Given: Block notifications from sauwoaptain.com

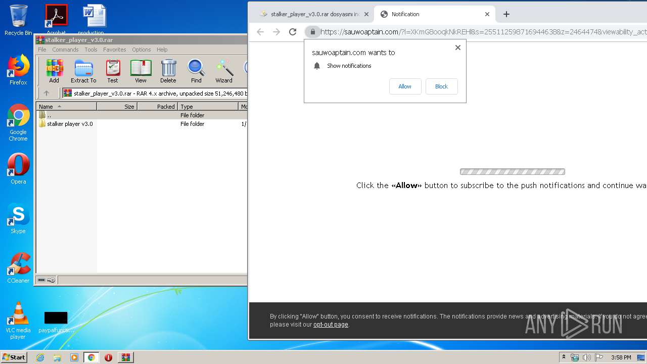Looking at the screenshot, I should coord(441,86).
